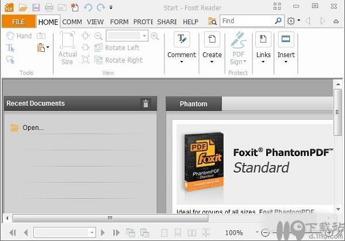Select Continuous page view mode icon
Viewport: 345px width, 241px height.
(x=178, y=232)
